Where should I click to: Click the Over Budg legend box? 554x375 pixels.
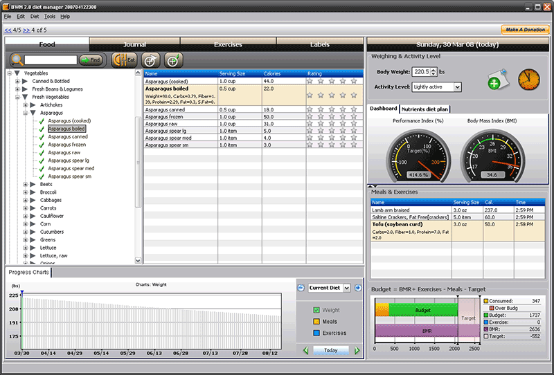click(492, 309)
